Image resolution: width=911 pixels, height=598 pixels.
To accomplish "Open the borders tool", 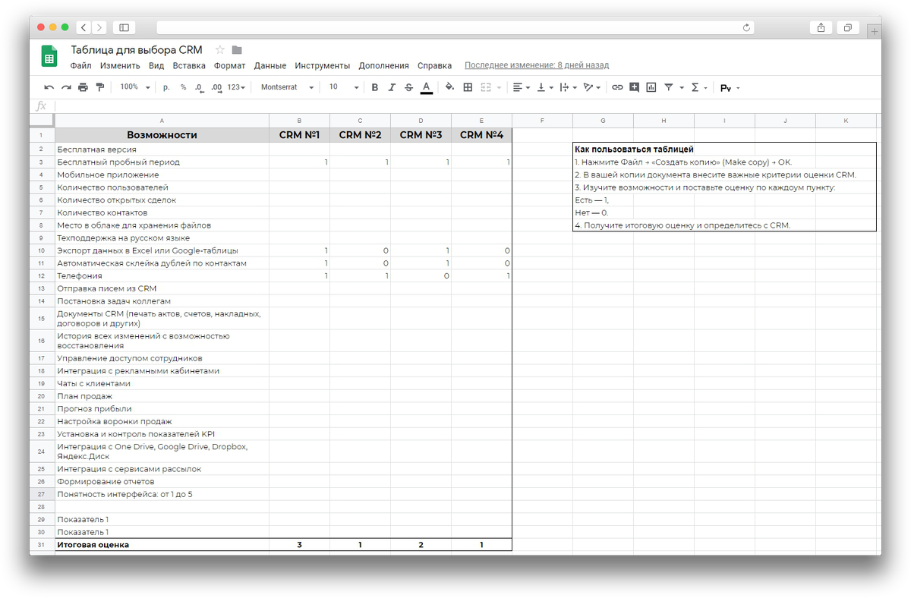I will tap(468, 87).
